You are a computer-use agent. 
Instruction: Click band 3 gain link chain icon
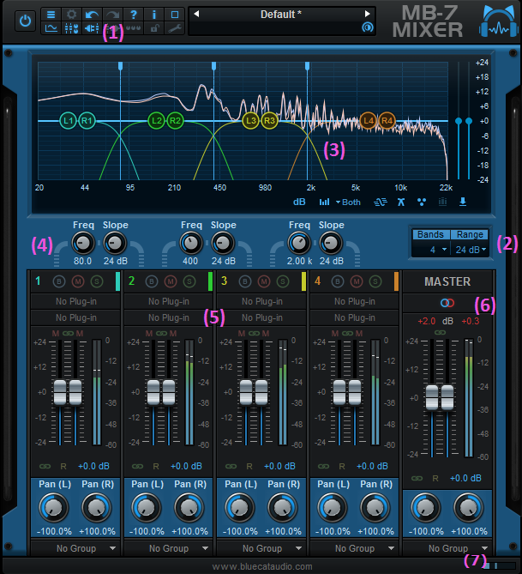click(231, 466)
